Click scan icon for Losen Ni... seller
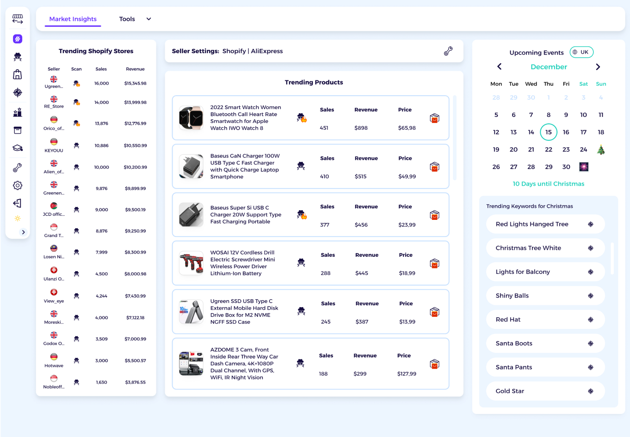 76,252
